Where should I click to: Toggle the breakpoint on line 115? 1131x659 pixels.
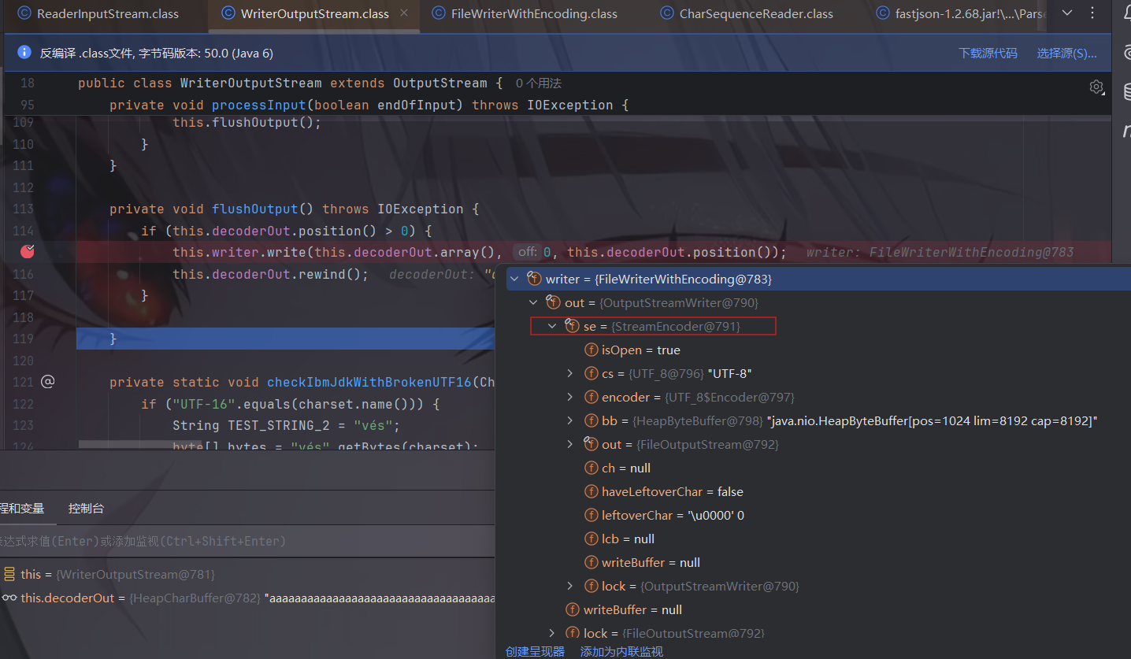point(28,252)
